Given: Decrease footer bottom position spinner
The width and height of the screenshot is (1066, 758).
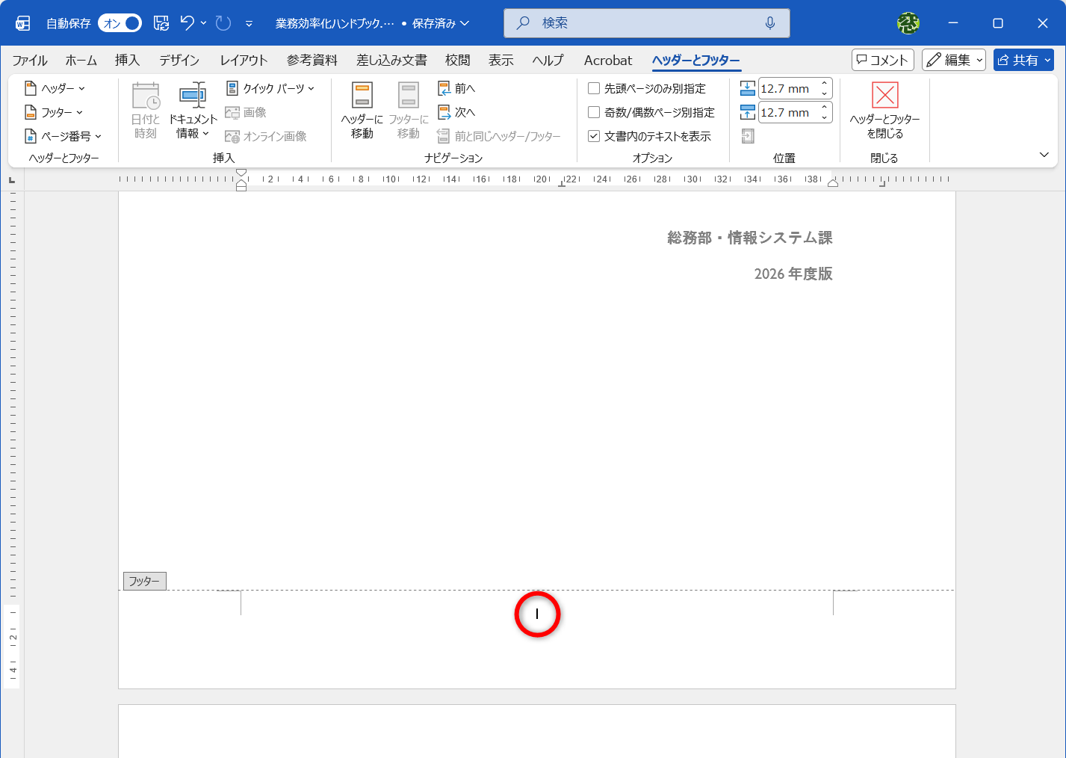Looking at the screenshot, I should point(825,117).
